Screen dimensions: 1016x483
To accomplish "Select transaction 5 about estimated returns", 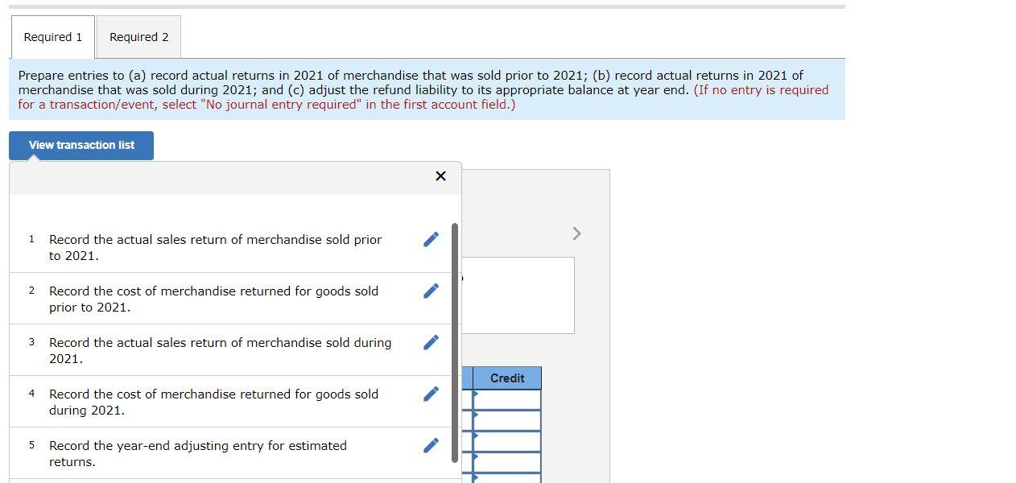I will pyautogui.click(x=197, y=453).
